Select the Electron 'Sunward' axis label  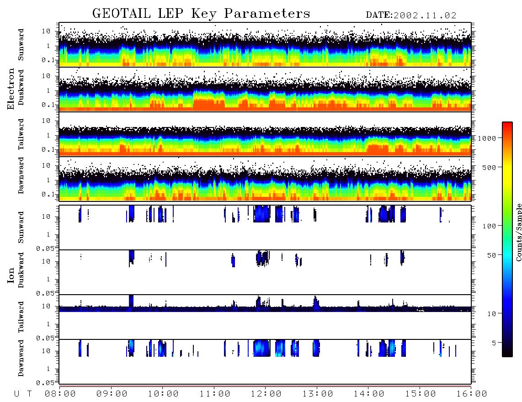[21, 45]
